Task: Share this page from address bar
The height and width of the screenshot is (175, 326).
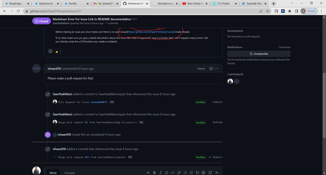Action: pyautogui.click(x=261, y=11)
